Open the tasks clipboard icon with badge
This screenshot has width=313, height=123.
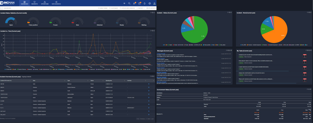pyautogui.click(x=140, y=3)
